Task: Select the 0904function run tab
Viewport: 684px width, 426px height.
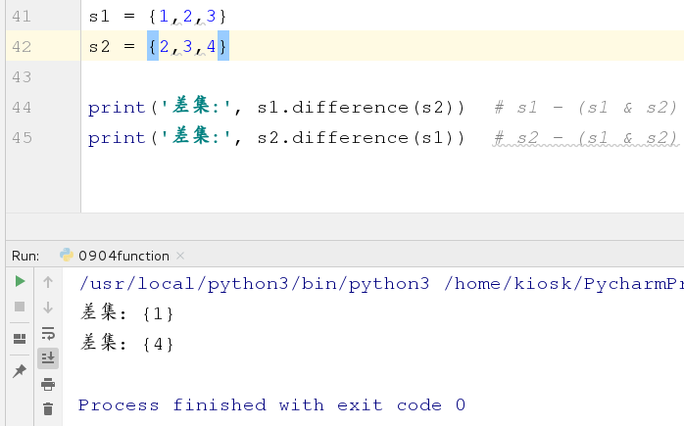Action: [x=123, y=256]
